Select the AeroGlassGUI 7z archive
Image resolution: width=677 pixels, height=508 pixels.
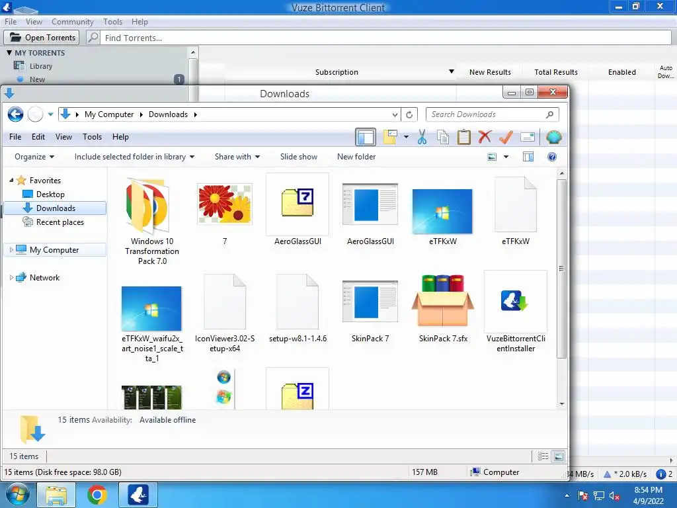pos(298,210)
